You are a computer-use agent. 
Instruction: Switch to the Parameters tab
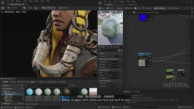[x=115, y=47]
